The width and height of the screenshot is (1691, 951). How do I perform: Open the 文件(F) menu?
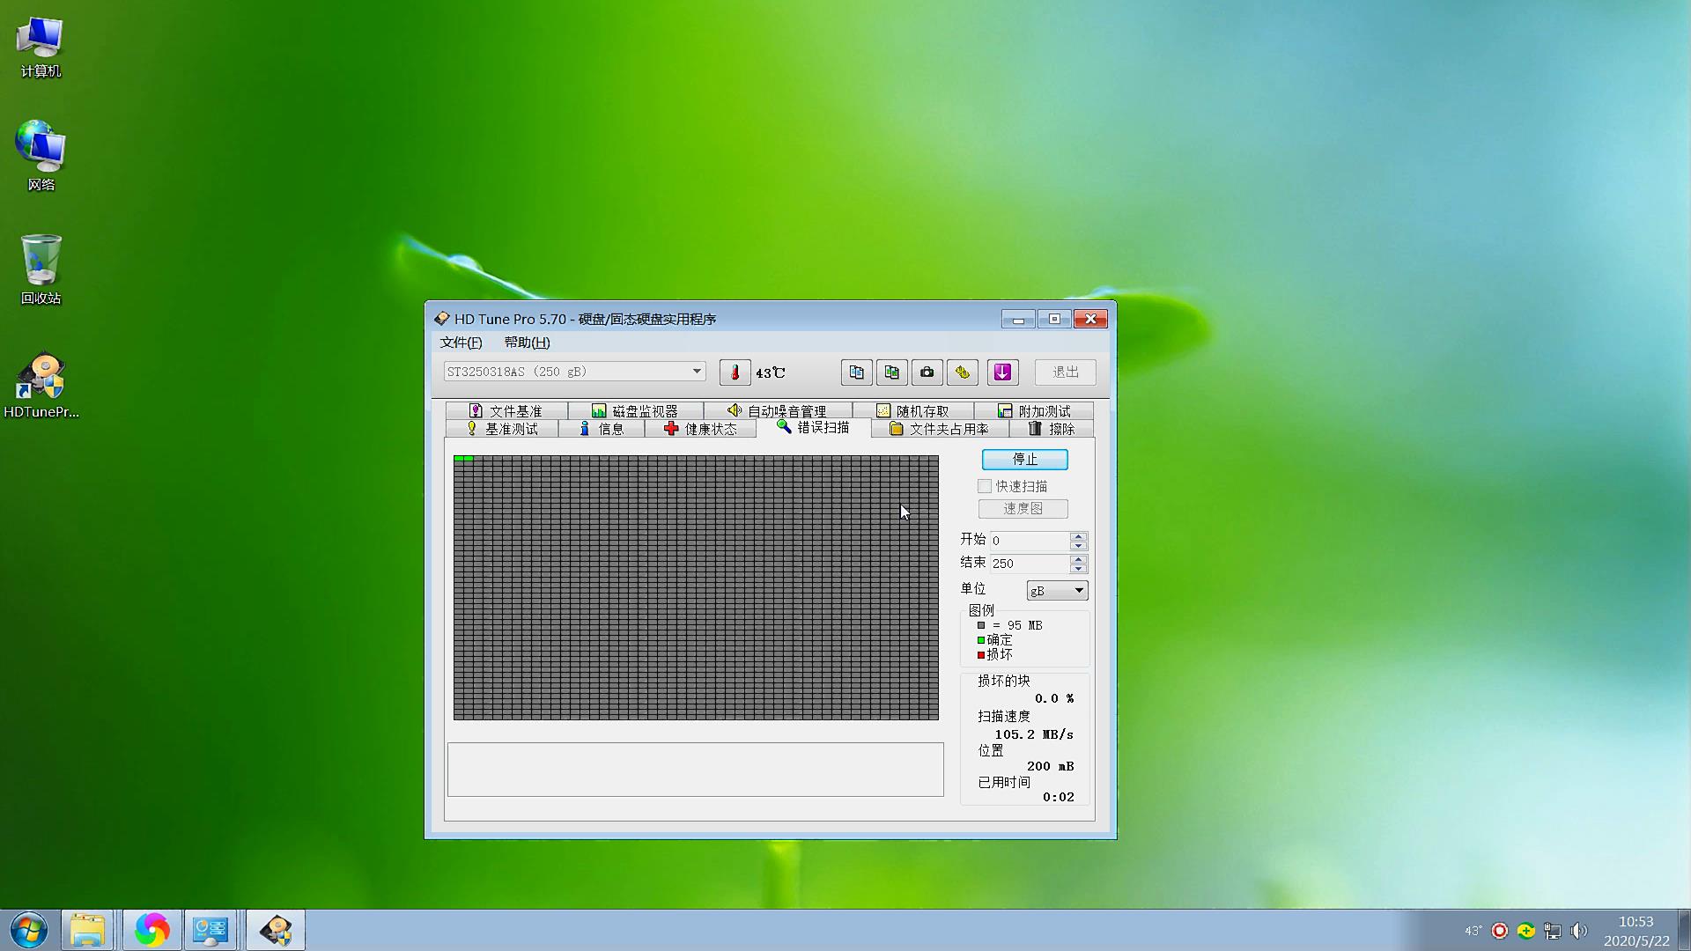tap(461, 343)
